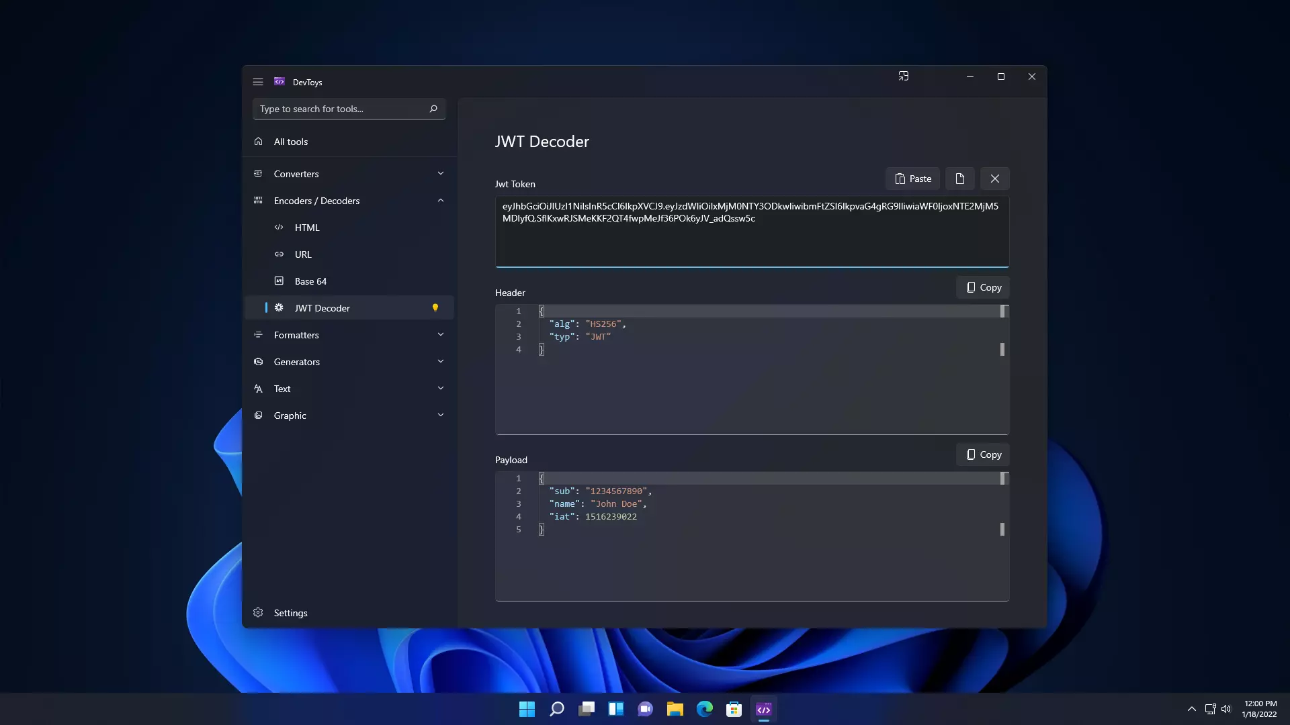This screenshot has height=725, width=1290.
Task: Click the Encoders / Decoders category icon
Action: (x=258, y=200)
